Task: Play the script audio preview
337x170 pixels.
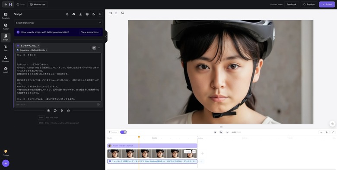Action: pyautogui.click(x=94, y=48)
